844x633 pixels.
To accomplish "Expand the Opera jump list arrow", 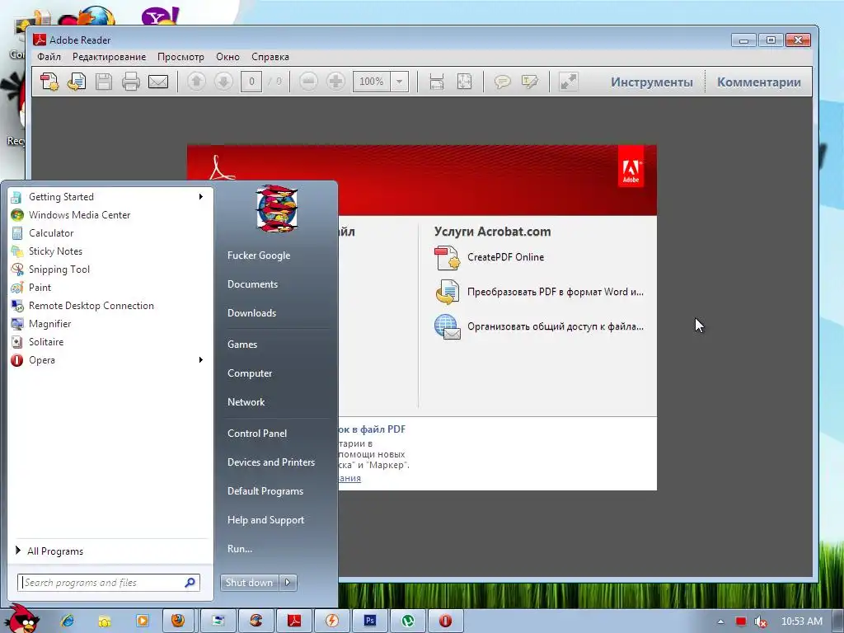I will 201,359.
